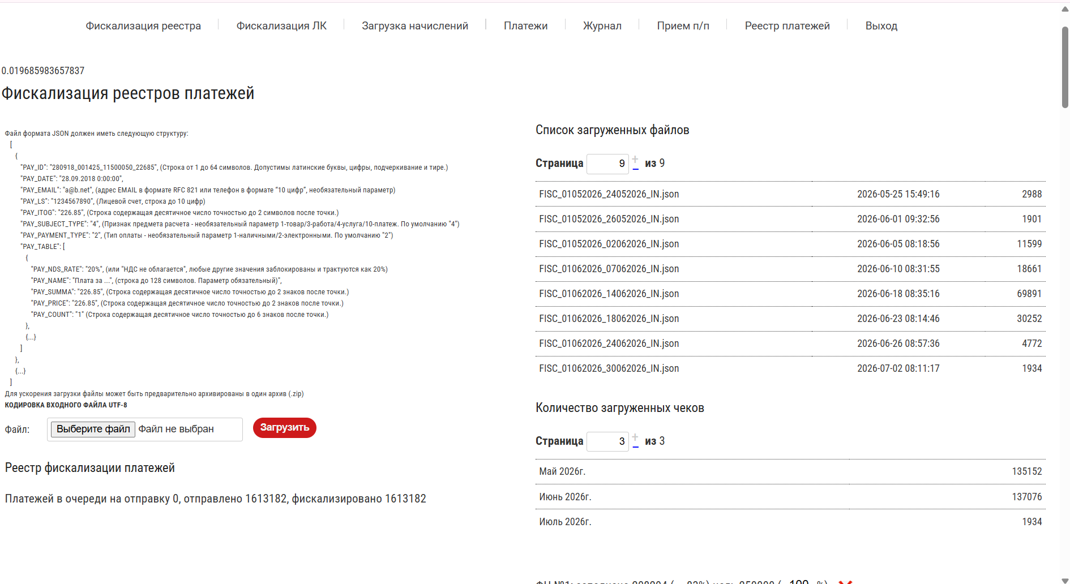Select file FISC_01052026_24052026_IN.json

609,194
